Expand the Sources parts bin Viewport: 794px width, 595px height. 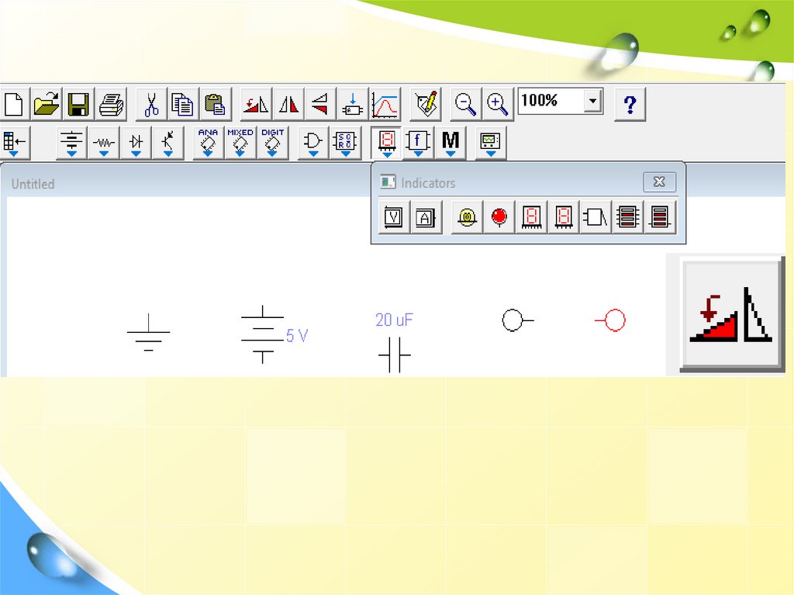click(x=71, y=143)
